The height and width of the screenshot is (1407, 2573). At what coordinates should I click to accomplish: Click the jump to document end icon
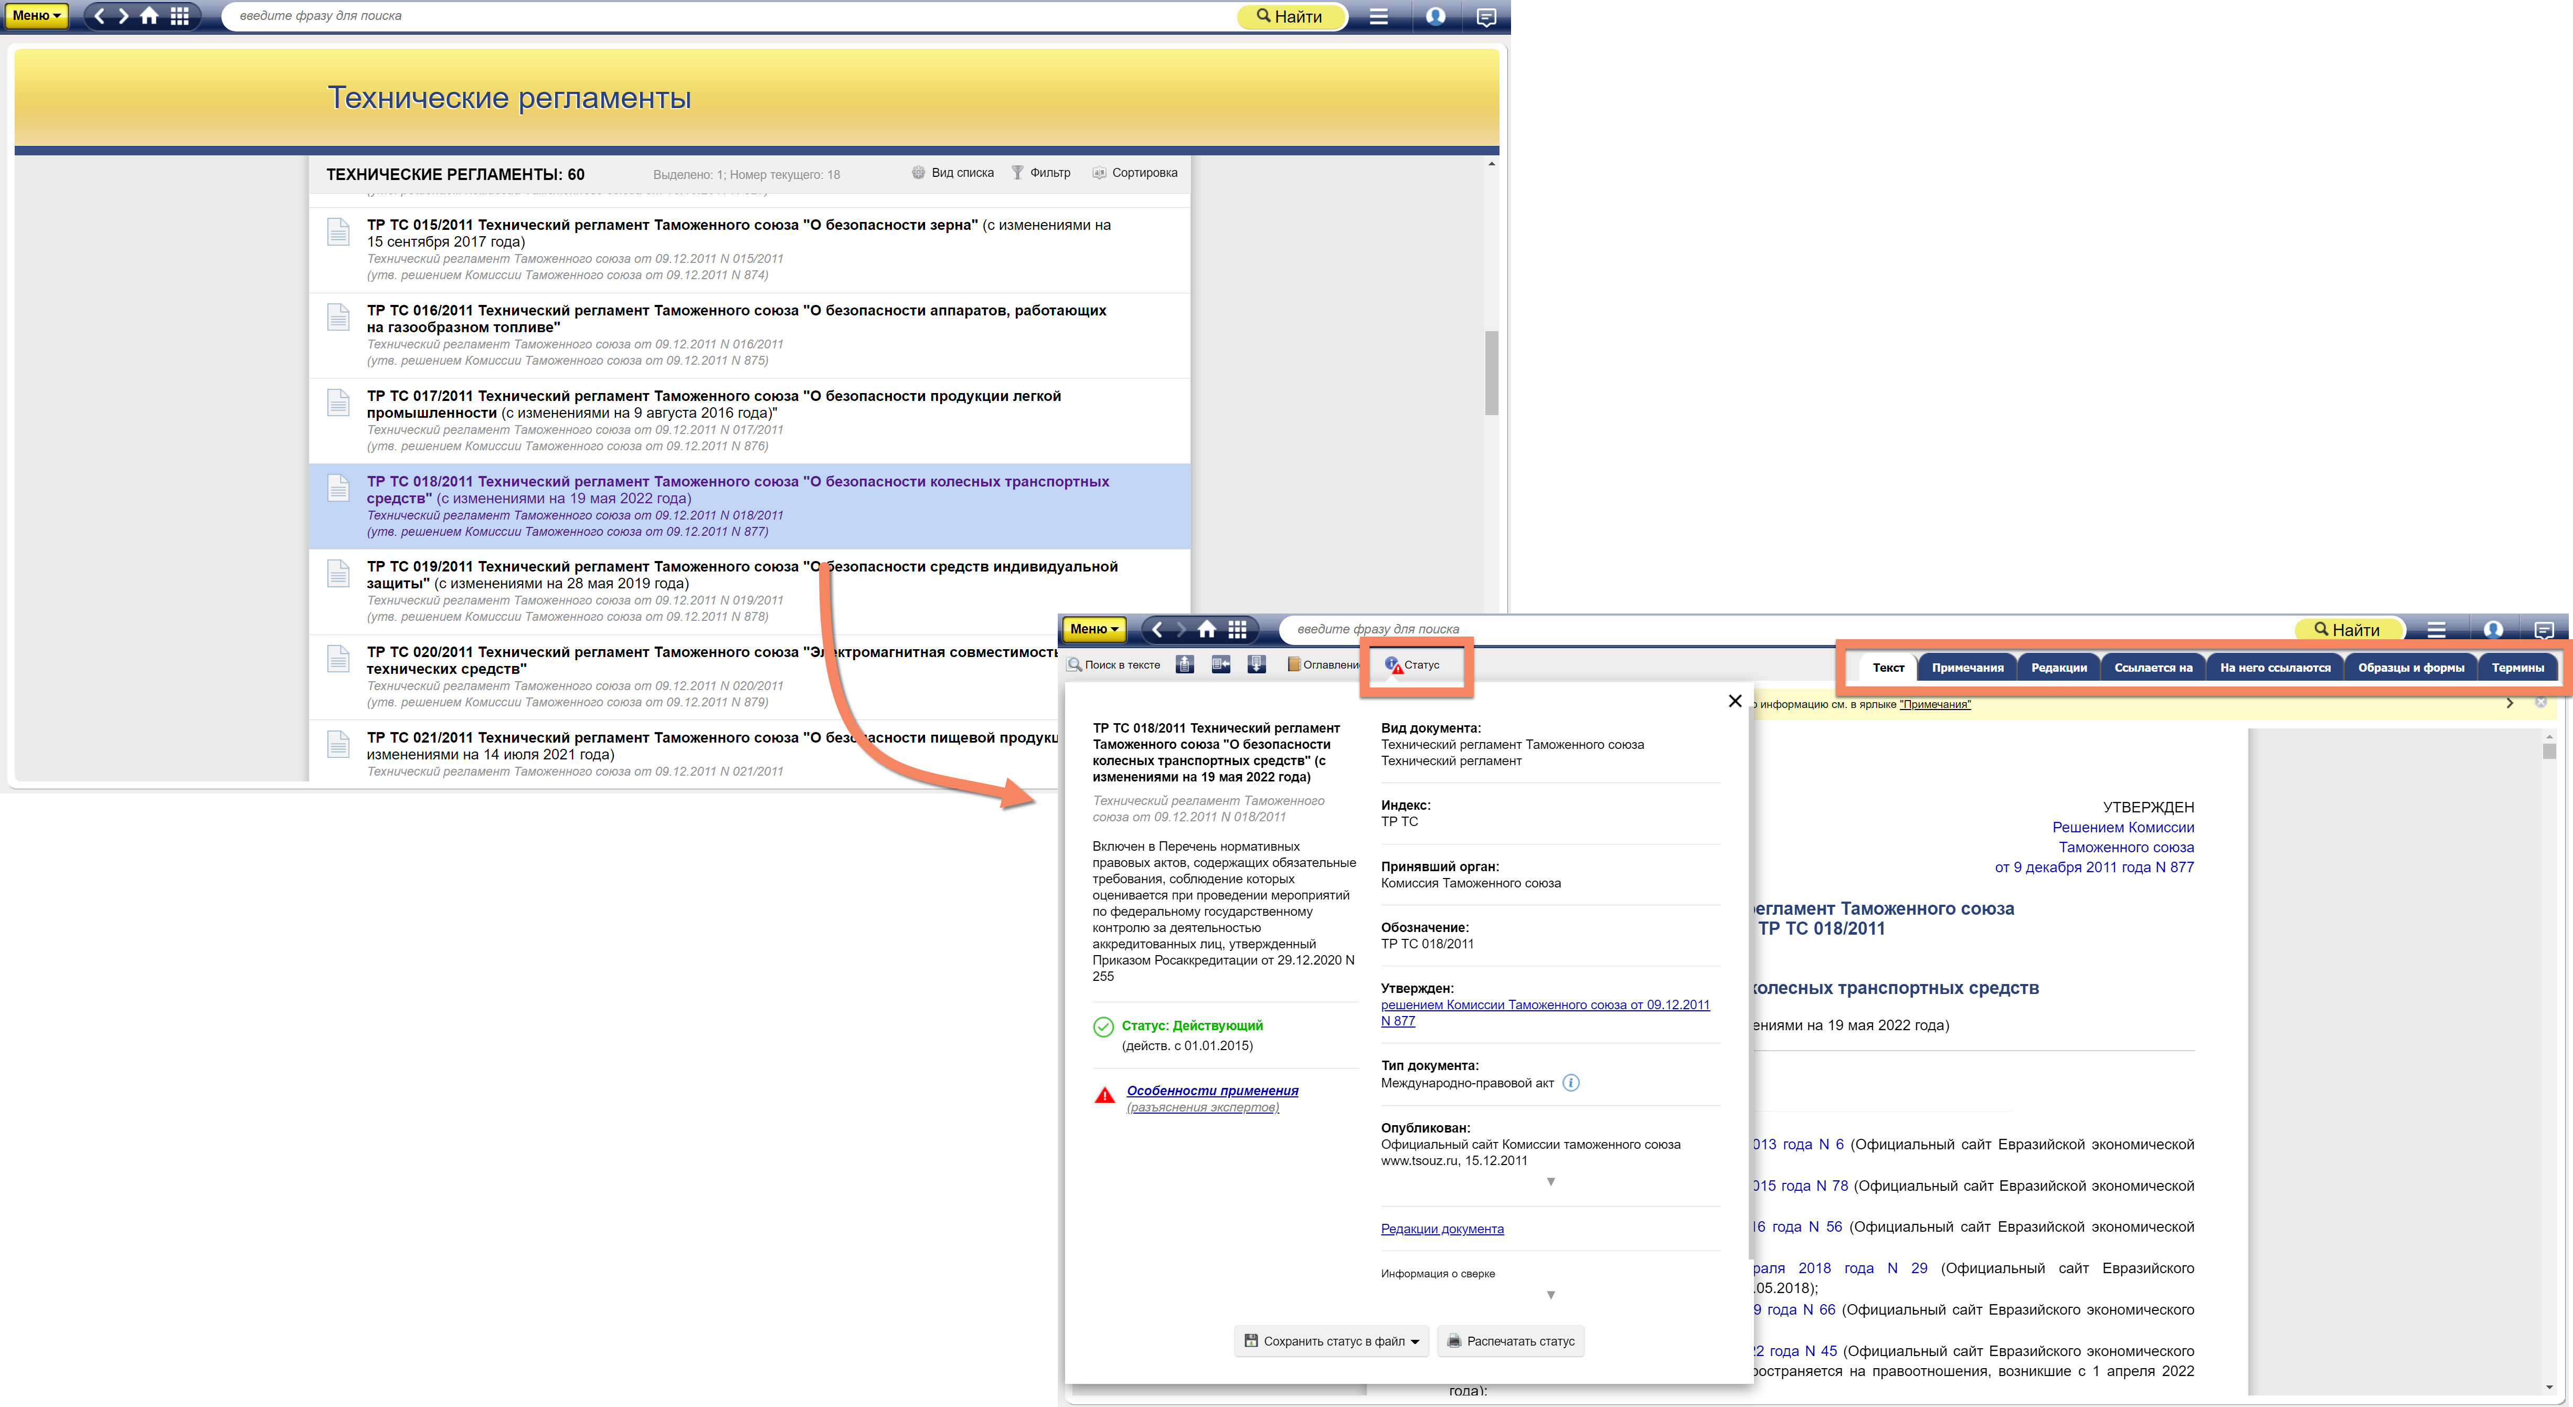pos(1257,664)
